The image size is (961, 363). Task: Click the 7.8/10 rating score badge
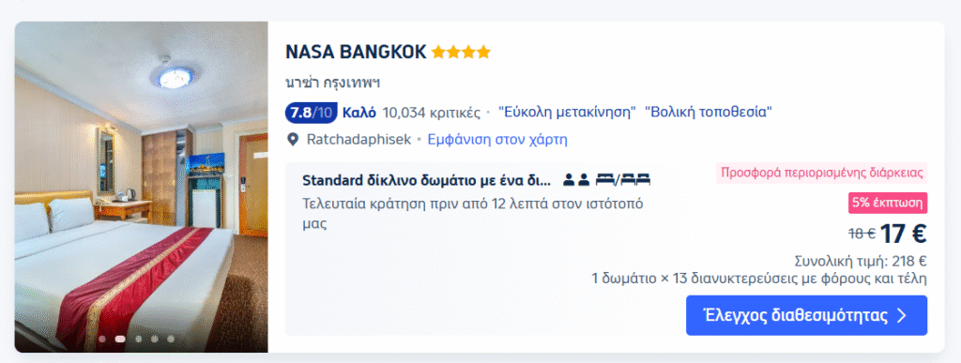[312, 113]
